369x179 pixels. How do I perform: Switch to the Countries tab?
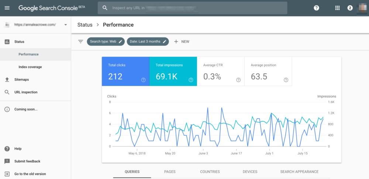coord(210,172)
